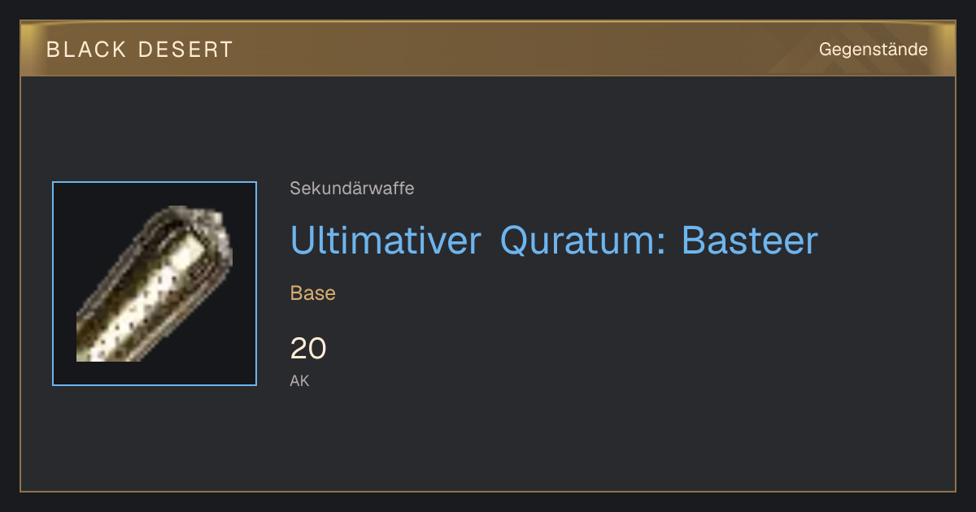Viewport: 976px width, 512px height.
Task: Click the AK stat label
Action: pos(299,380)
